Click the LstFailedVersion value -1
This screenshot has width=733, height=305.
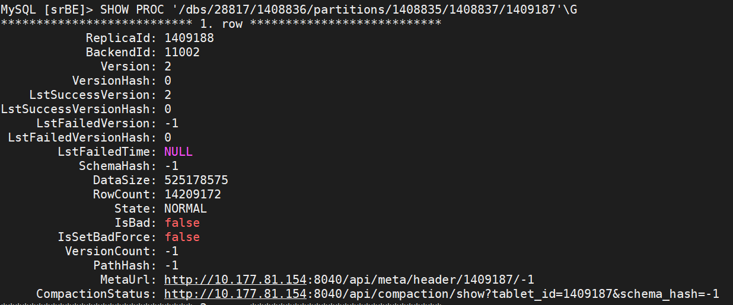(171, 123)
